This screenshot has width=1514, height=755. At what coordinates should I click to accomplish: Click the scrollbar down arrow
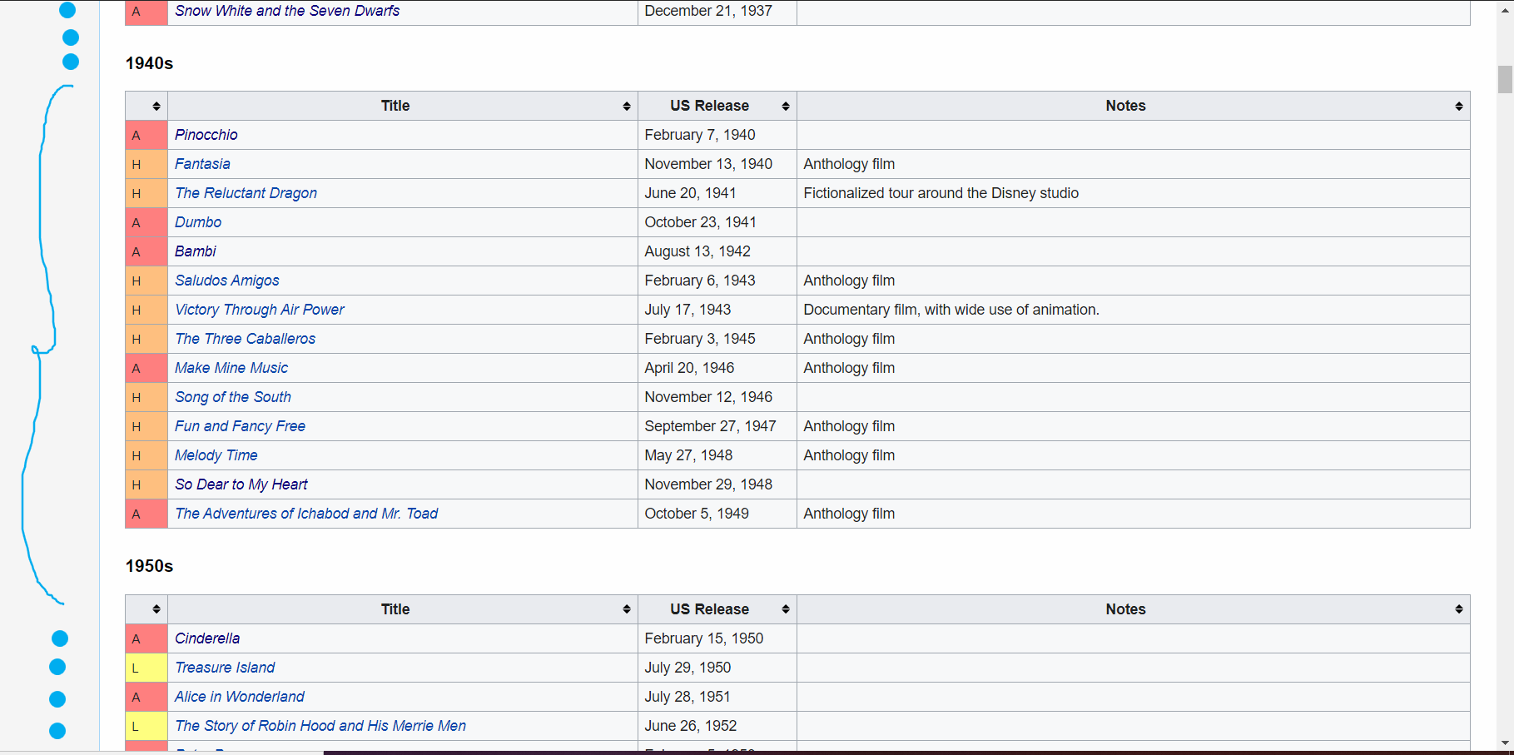[x=1505, y=743]
